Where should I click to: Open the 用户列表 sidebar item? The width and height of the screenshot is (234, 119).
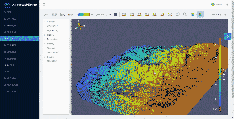19,78
